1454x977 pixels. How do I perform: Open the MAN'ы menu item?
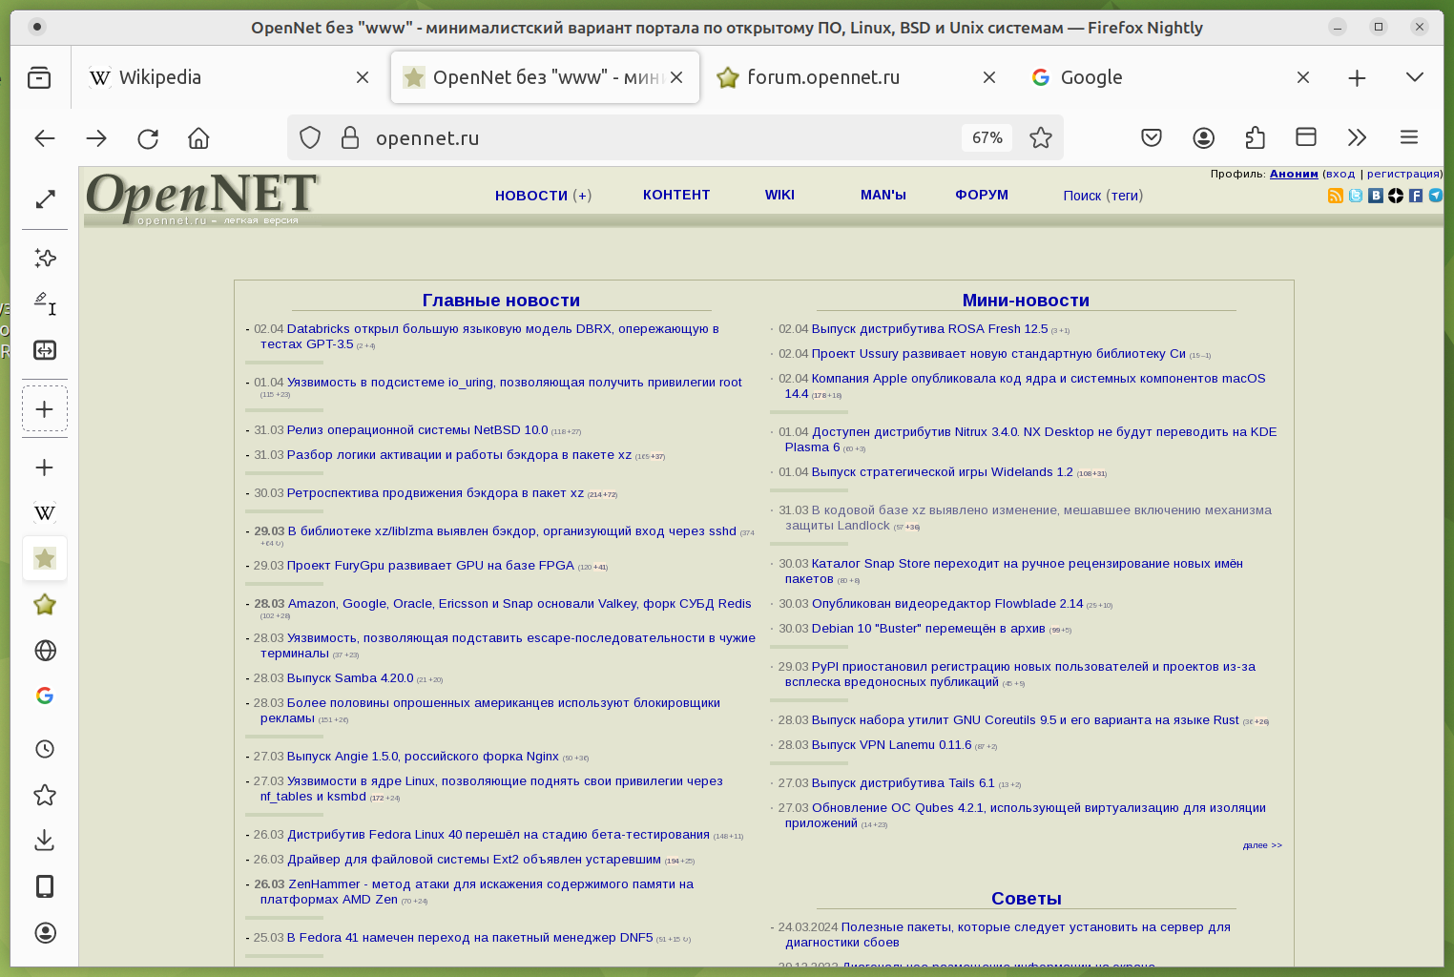(x=883, y=195)
